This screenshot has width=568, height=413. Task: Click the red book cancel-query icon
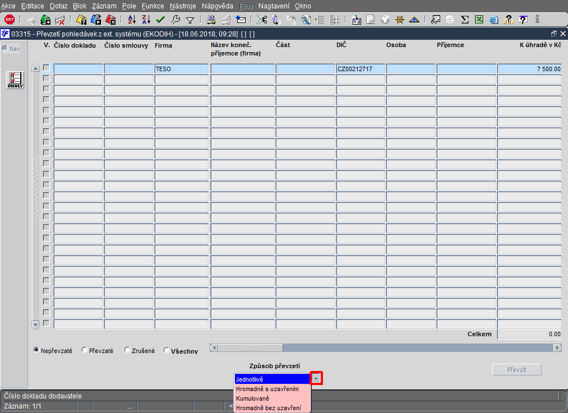[110, 20]
